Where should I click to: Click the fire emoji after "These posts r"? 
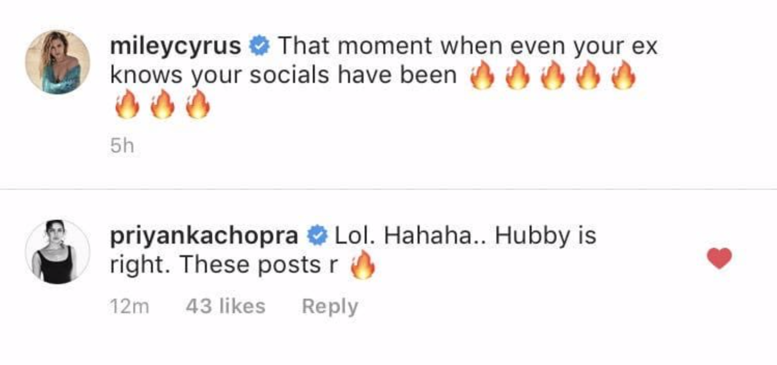tap(363, 266)
